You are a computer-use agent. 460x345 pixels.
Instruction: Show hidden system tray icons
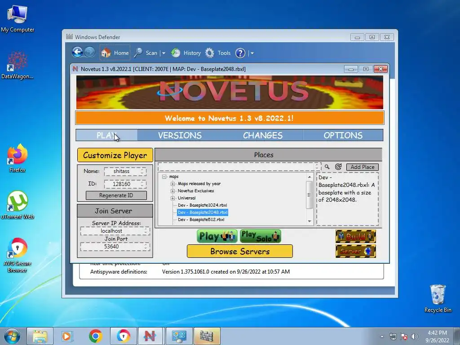click(382, 336)
